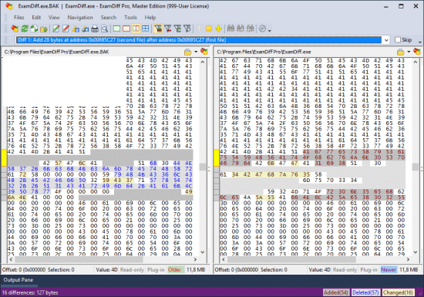The image size is (424, 297).
Task: Click yellow diff marker in right pane margin
Action: pos(216,157)
